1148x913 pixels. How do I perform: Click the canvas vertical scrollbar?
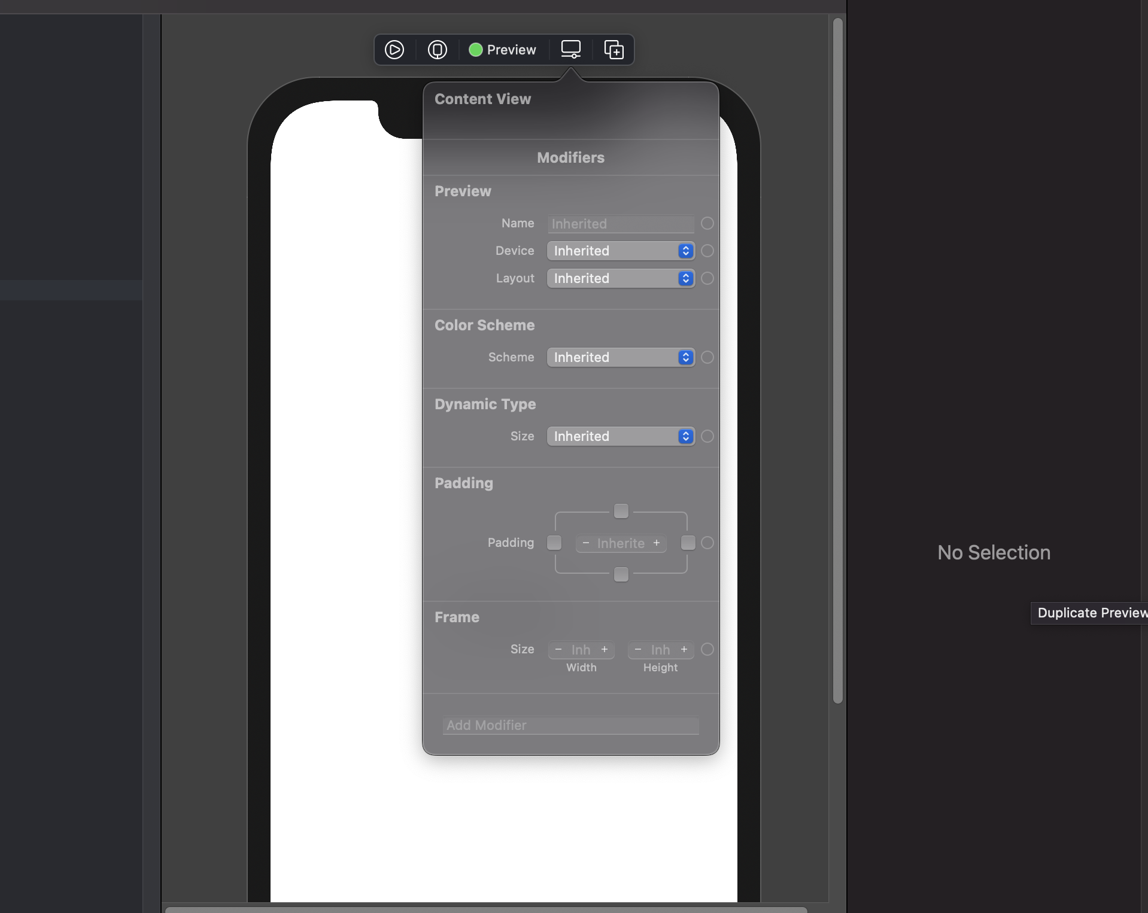coord(838,361)
